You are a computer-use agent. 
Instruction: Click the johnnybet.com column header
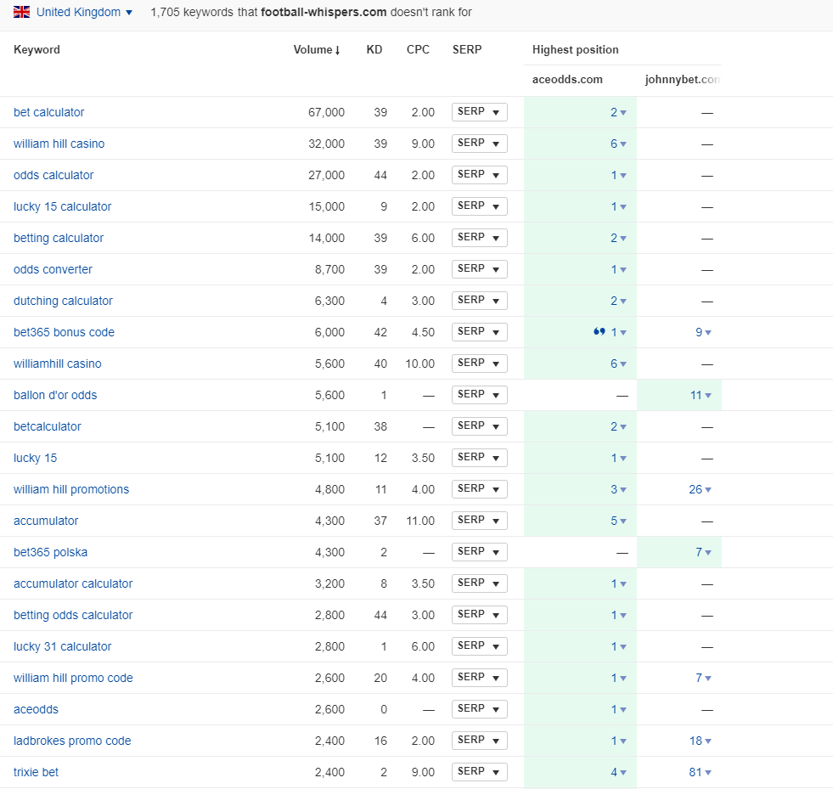[x=682, y=80]
